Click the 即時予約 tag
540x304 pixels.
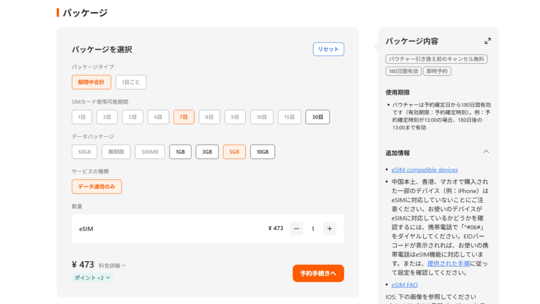(x=437, y=71)
